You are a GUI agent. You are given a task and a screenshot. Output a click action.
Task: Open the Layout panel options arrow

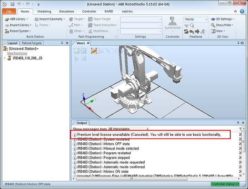click(x=62, y=43)
